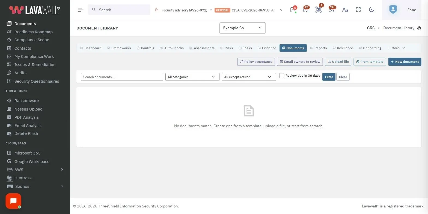Click the From template button
The width and height of the screenshot is (428, 214).
click(370, 62)
